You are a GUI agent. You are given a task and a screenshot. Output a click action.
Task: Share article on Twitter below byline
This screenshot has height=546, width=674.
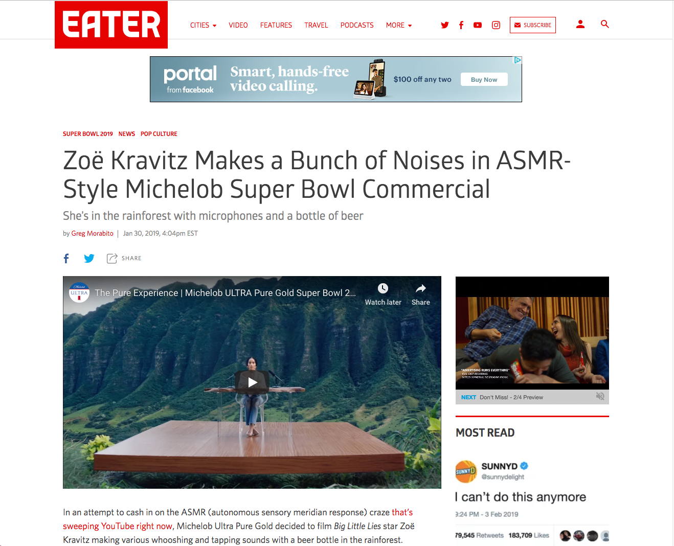pyautogui.click(x=89, y=258)
